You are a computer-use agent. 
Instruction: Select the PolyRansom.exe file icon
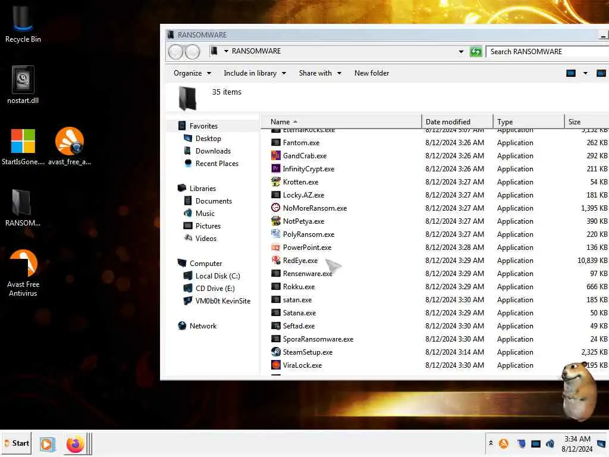click(x=275, y=234)
